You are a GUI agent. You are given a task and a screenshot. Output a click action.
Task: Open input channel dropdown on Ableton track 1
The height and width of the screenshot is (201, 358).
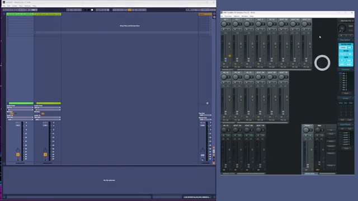click(x=20, y=110)
